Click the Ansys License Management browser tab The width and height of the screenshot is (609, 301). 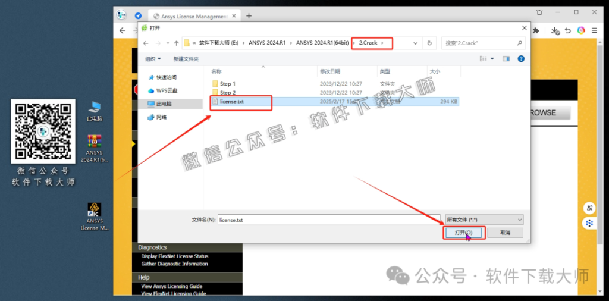tap(193, 16)
